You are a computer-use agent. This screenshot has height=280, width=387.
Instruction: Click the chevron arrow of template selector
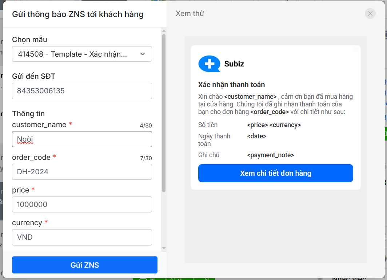[143, 54]
